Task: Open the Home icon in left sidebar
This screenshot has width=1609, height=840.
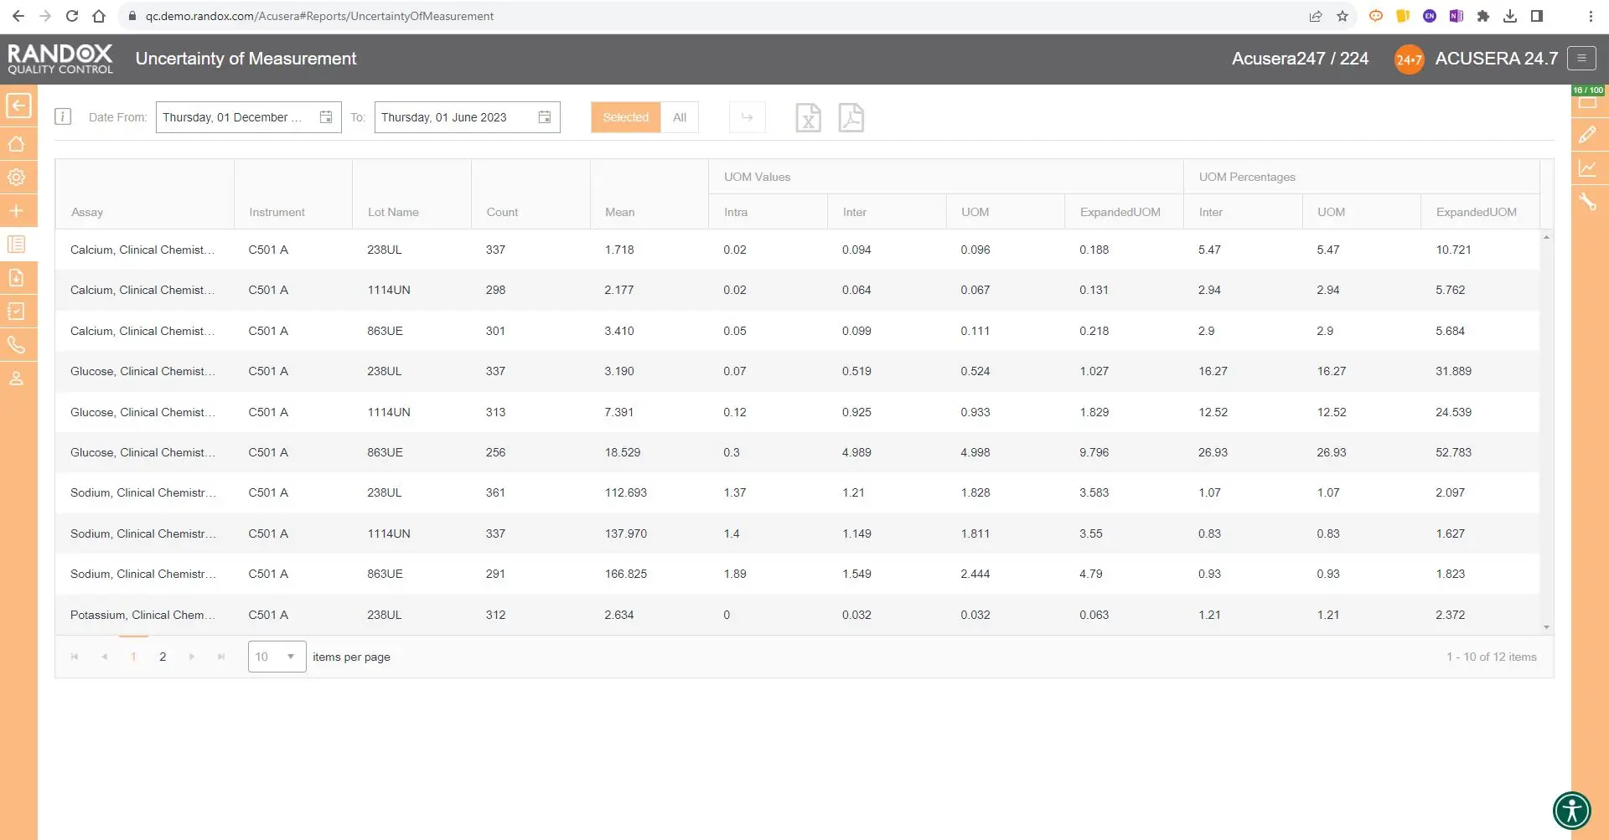Action: pos(17,144)
